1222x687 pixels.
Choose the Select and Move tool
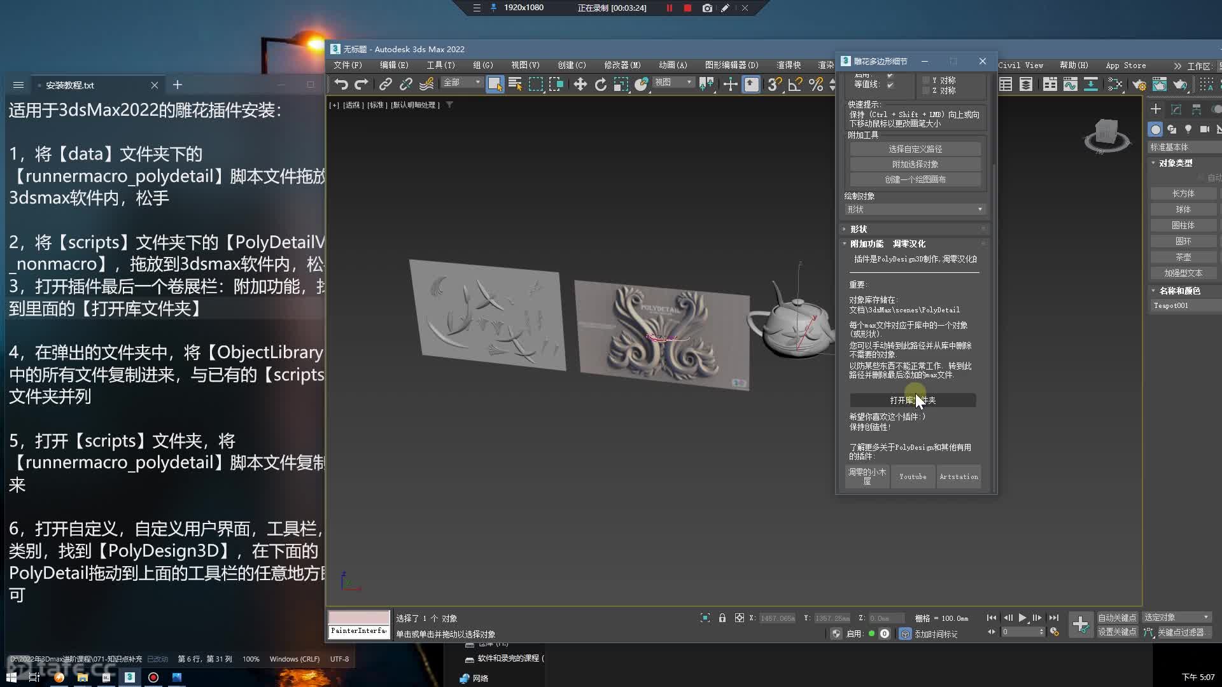(x=580, y=84)
